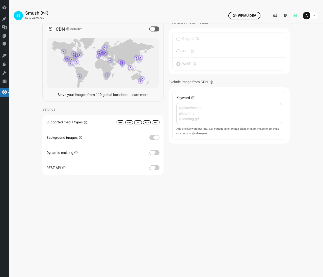This screenshot has height=277, width=323.
Task: Click info icon next to WebP format
Action: tap(194, 64)
